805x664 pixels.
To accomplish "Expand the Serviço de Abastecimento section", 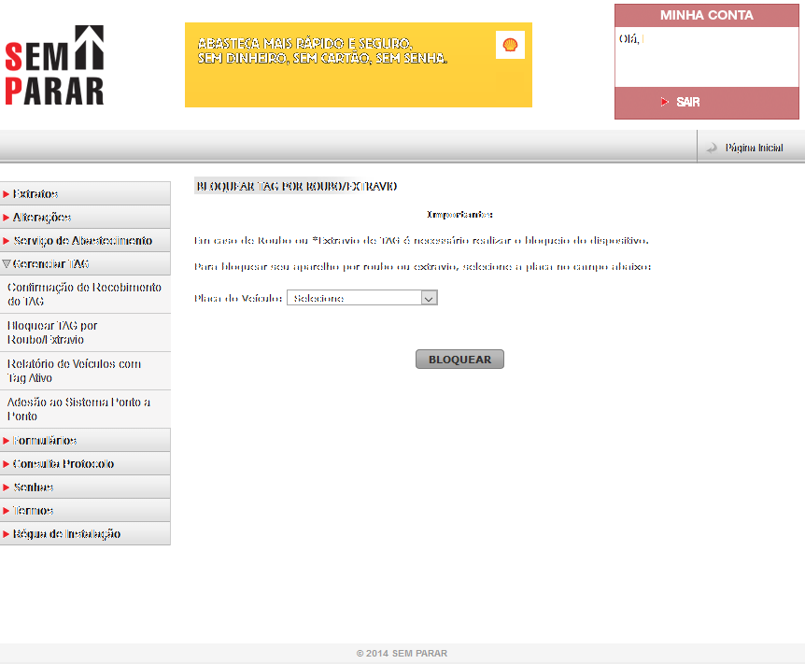I will (85, 240).
